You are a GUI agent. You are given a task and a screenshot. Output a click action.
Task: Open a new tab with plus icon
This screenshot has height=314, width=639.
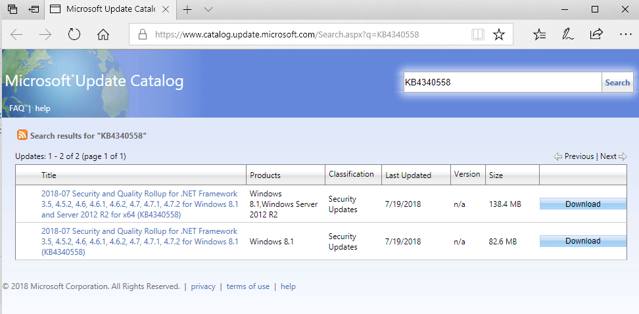pyautogui.click(x=187, y=10)
